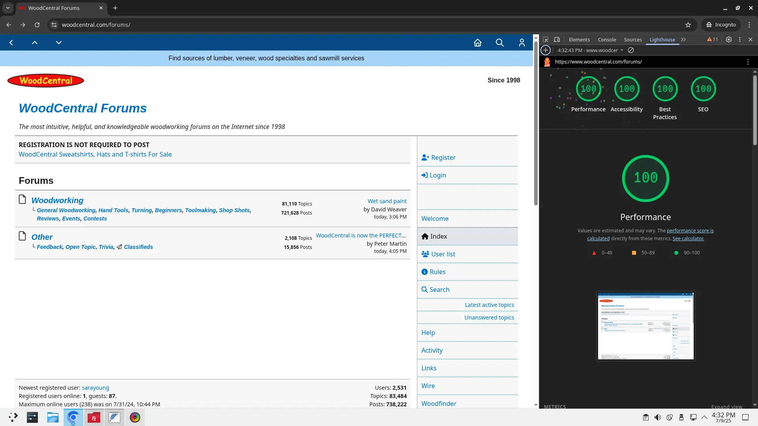Click the 11 warnings issue counter
This screenshot has width=758, height=426.
[713, 39]
